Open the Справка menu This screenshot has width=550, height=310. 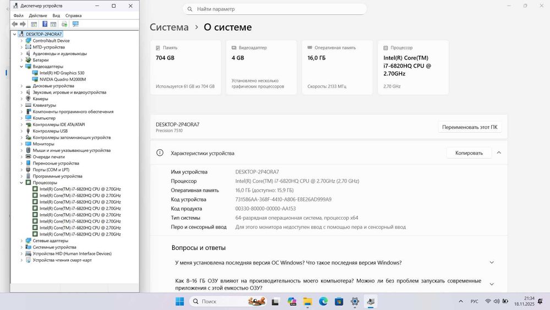click(x=73, y=15)
